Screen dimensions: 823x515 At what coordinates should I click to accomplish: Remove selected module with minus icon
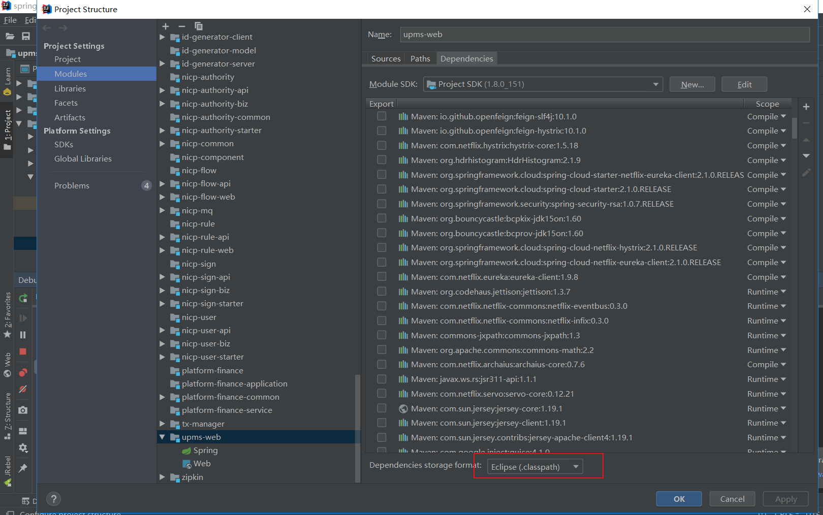point(182,26)
